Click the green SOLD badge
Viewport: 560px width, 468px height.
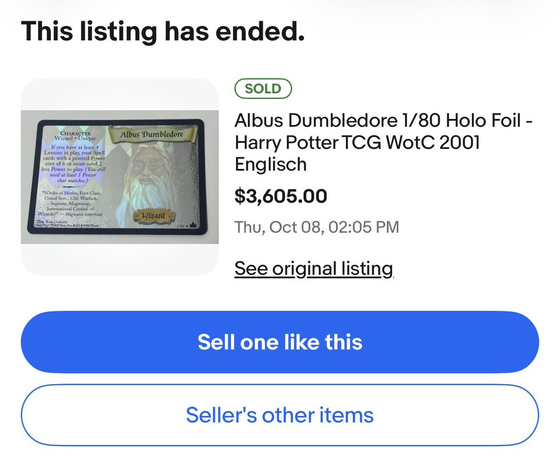[263, 89]
